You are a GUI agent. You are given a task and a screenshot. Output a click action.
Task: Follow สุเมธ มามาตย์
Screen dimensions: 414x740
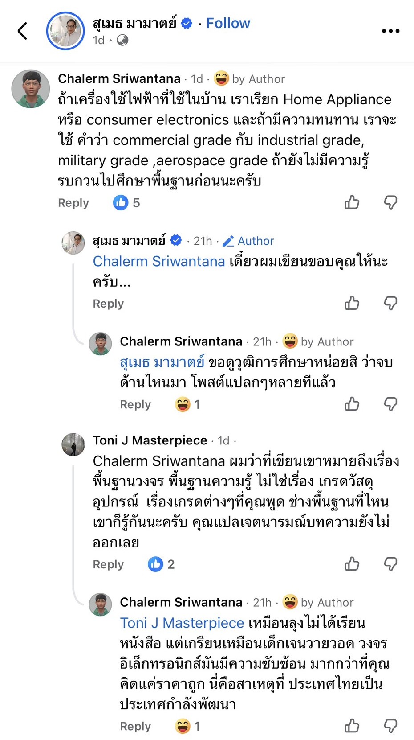(x=228, y=23)
